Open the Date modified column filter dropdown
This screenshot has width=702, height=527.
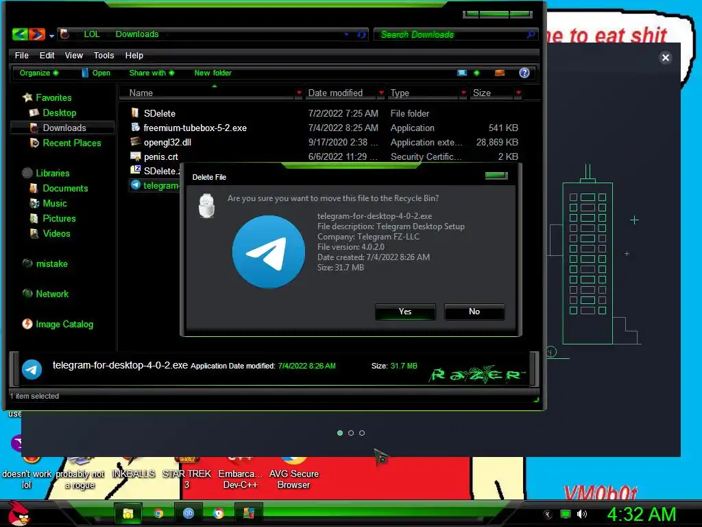click(381, 93)
